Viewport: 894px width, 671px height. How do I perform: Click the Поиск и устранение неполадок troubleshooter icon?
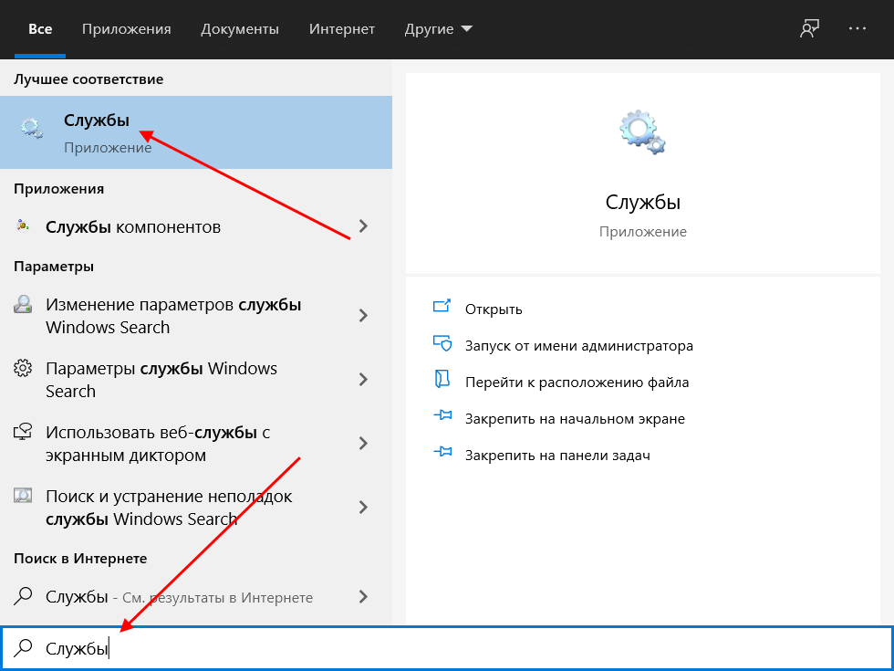click(x=23, y=496)
